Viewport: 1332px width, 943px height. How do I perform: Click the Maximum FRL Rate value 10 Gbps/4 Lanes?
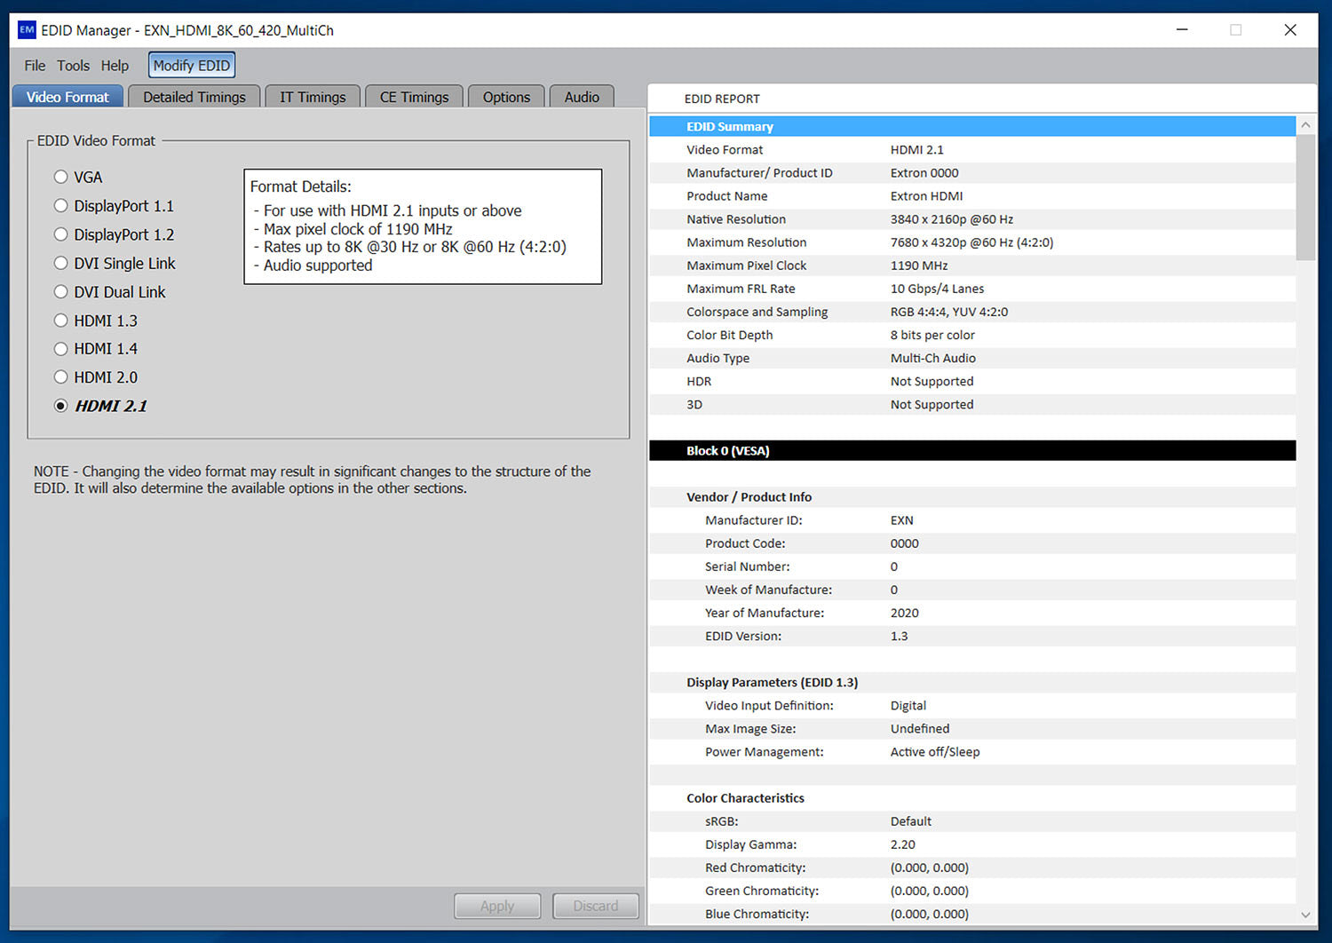937,289
